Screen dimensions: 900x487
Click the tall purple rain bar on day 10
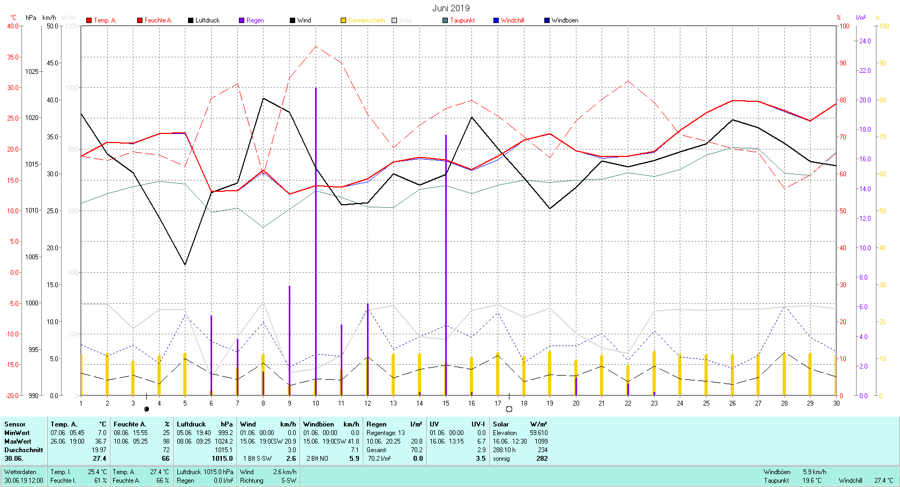click(x=316, y=241)
